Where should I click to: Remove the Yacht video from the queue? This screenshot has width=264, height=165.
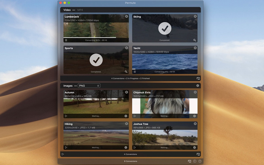pos(195,48)
